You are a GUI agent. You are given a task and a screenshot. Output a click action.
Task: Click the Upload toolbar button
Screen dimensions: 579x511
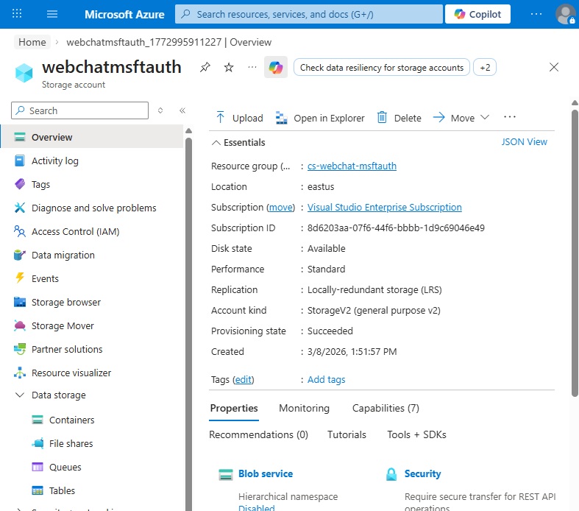[x=238, y=118]
